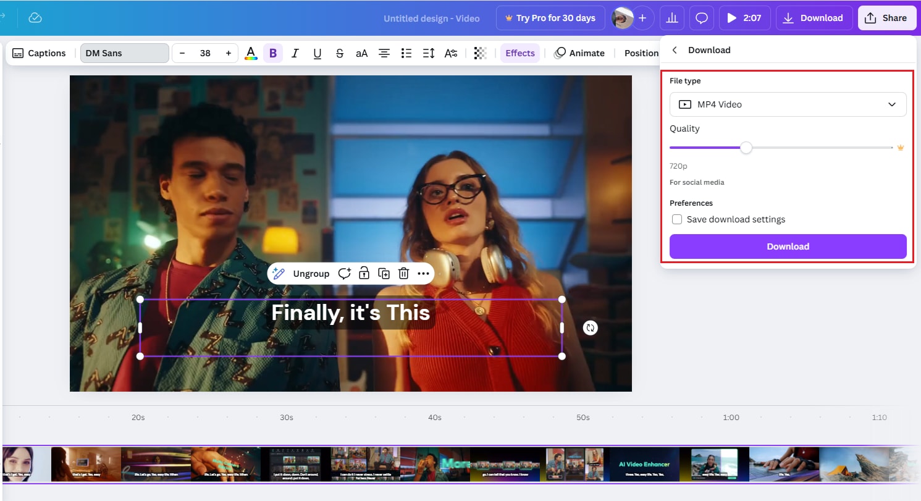
Task: Click 30s mark on timeline ruler
Action: 287,418
